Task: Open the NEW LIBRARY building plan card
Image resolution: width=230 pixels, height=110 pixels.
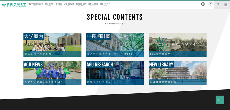Action: (x=178, y=73)
